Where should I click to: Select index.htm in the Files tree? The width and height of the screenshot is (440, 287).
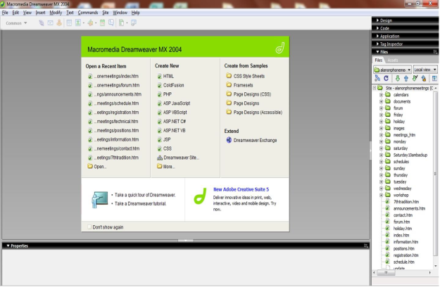pos(401,235)
